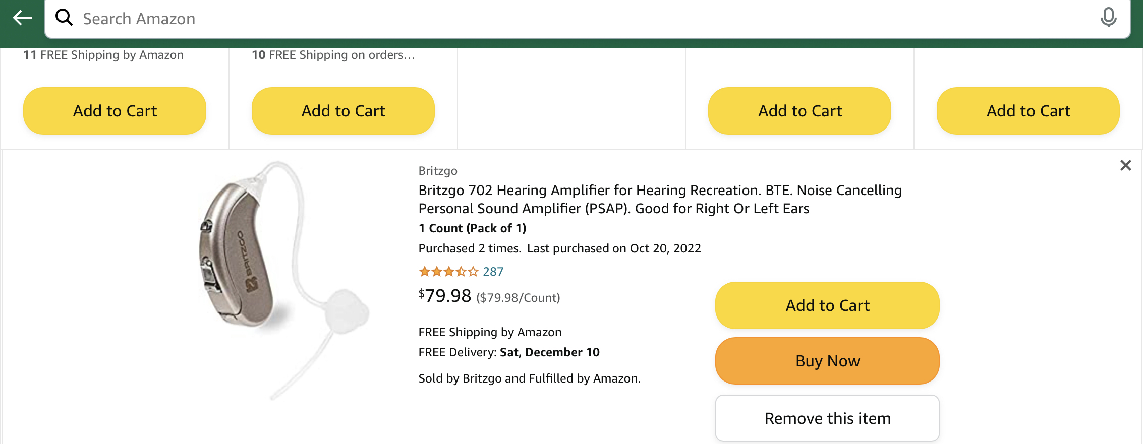Open the Britzgo brand name link
Viewport: 1143px width, 444px height.
(438, 171)
